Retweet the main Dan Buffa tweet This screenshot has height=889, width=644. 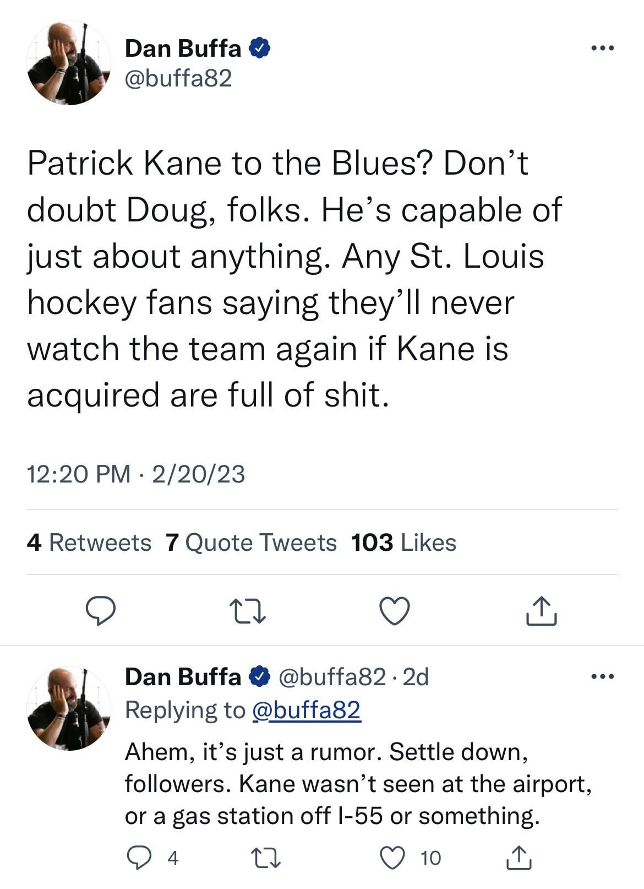[248, 611]
